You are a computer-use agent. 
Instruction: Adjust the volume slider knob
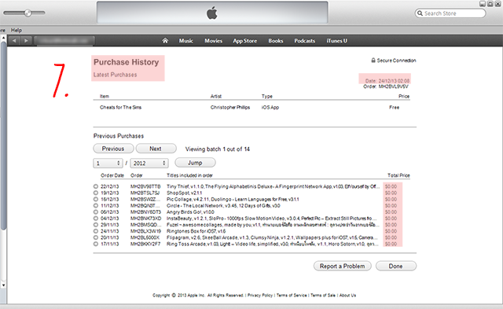[28, 13]
